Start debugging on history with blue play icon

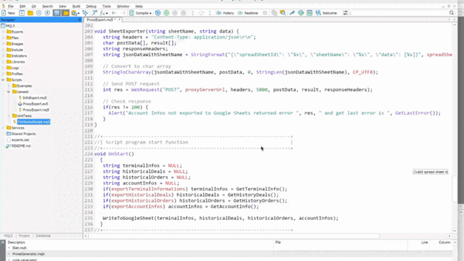click(158, 13)
